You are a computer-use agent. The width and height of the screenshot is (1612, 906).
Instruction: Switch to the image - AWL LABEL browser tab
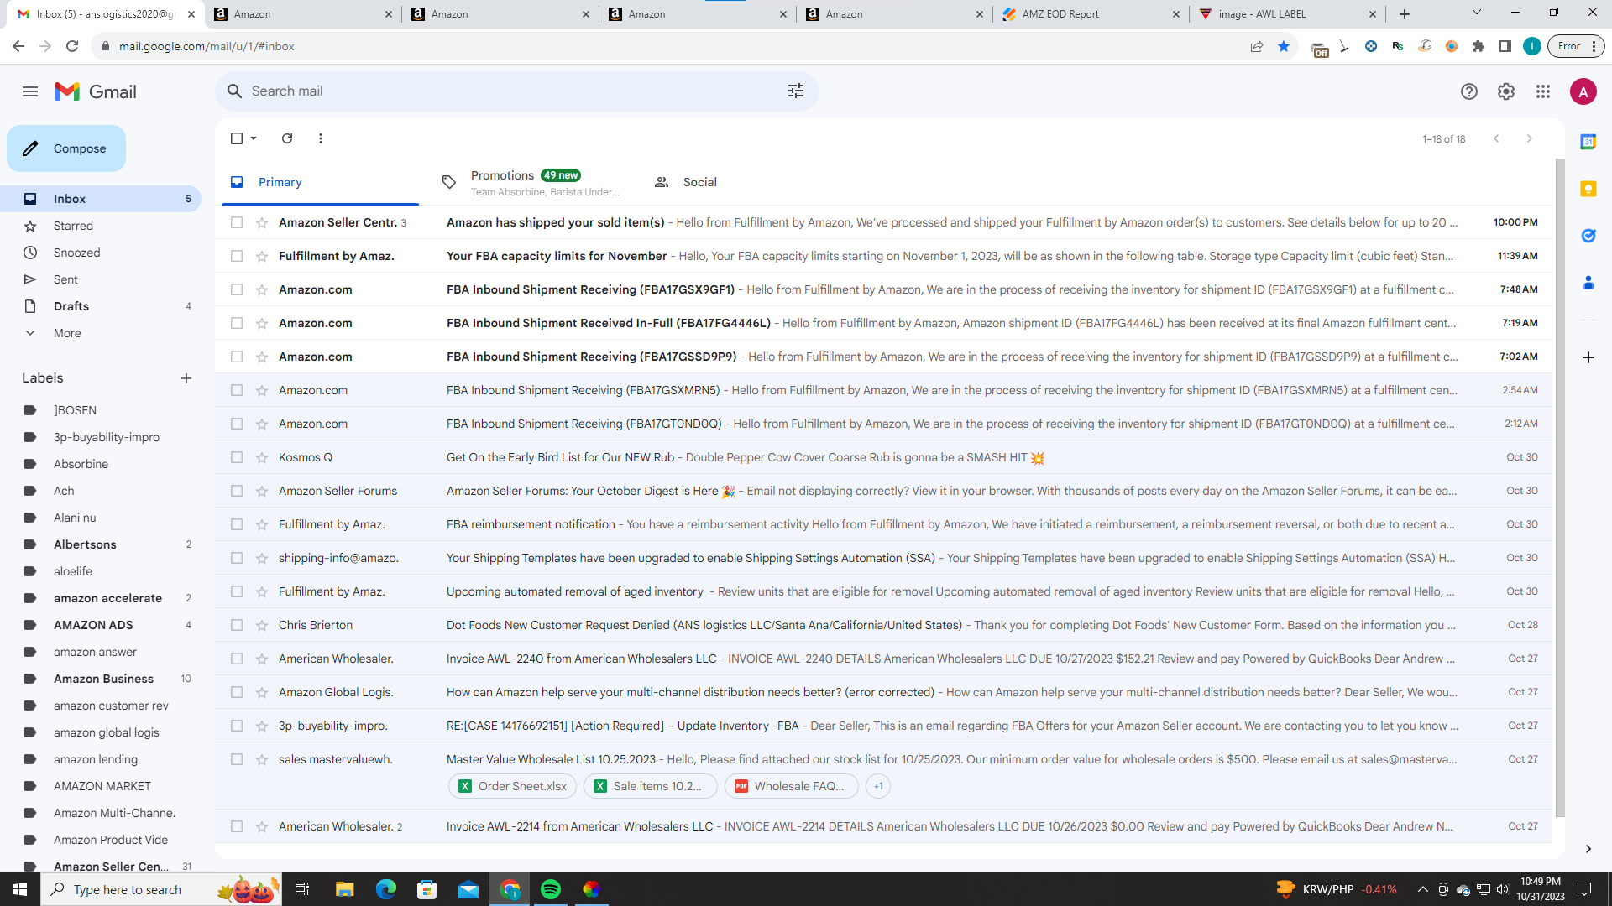1288,14
